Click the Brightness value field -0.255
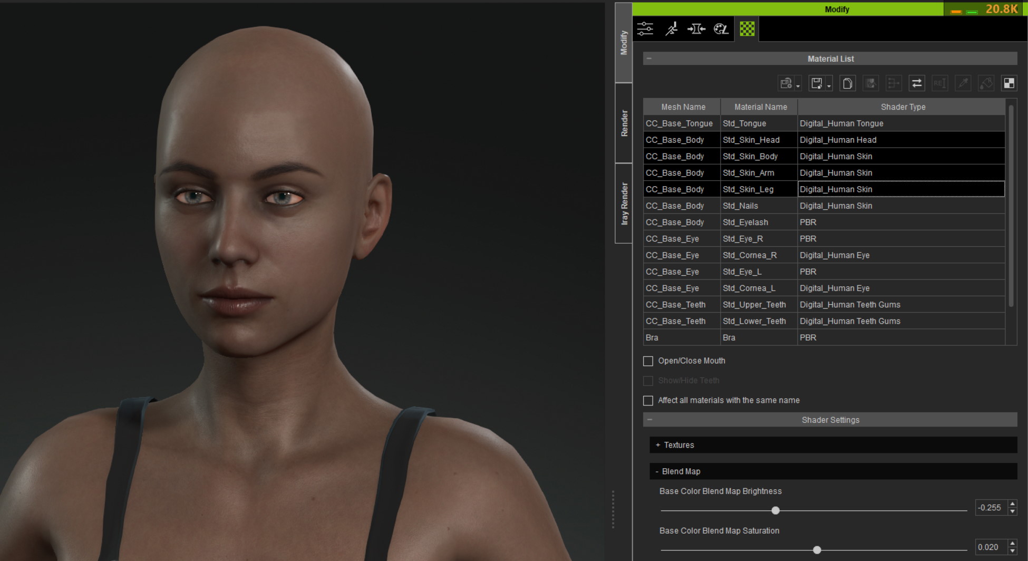The image size is (1028, 561). (991, 508)
